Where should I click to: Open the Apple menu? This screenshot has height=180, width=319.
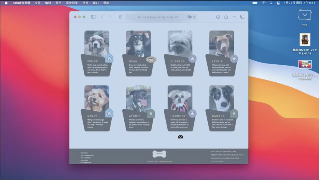click(x=6, y=3)
